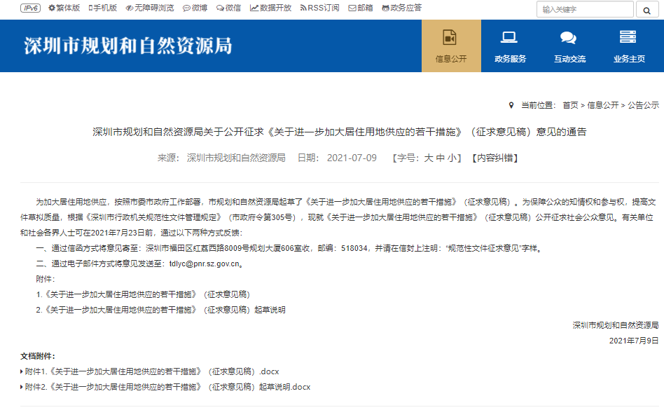Click the source text 来源: 深圳市规划和自然资源局
The image size is (664, 410).
(221, 158)
